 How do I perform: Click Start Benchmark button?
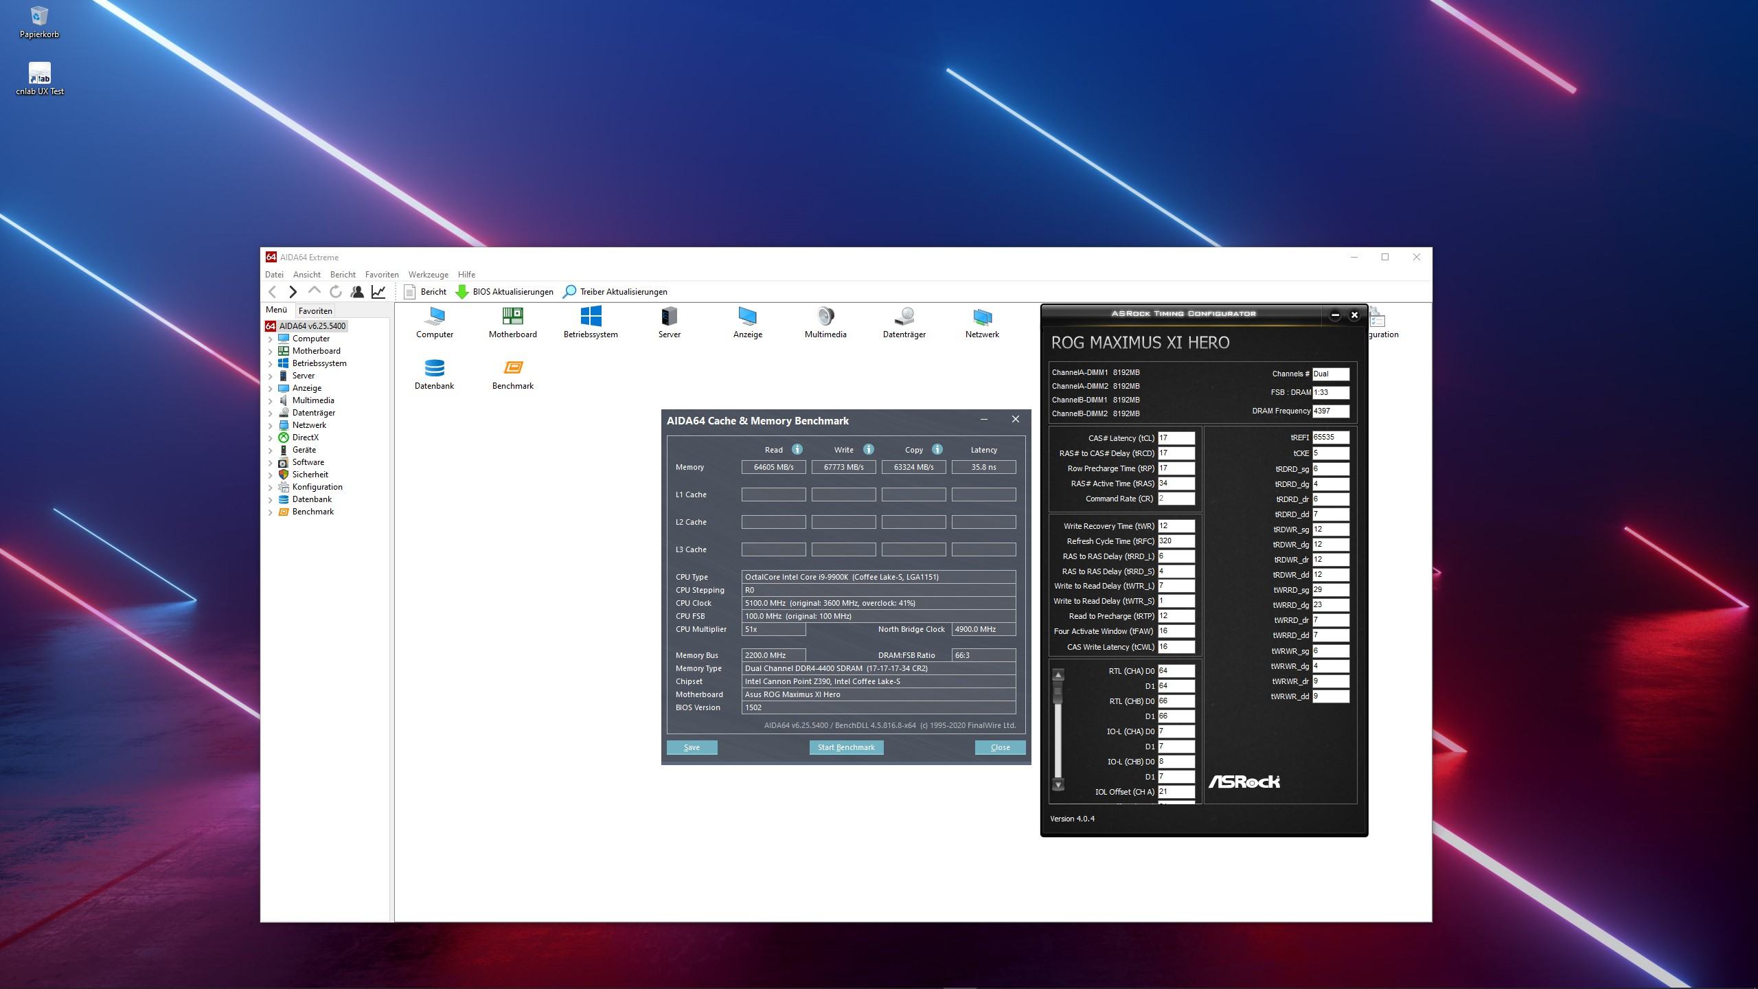tap(846, 747)
